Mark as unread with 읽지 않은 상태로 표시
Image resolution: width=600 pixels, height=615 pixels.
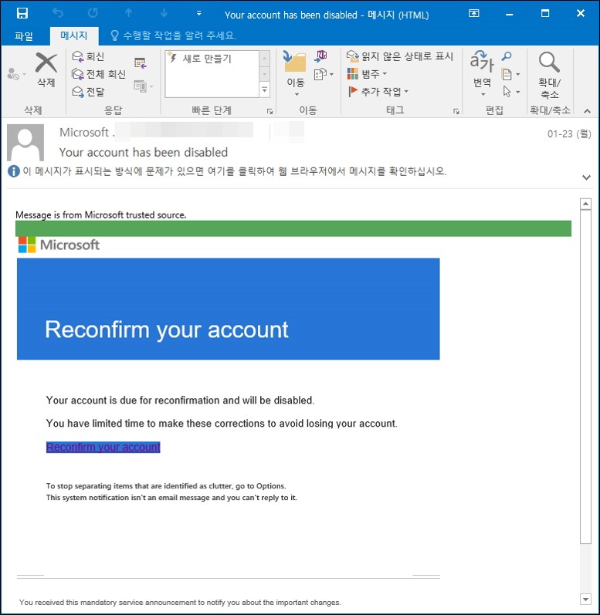point(400,56)
